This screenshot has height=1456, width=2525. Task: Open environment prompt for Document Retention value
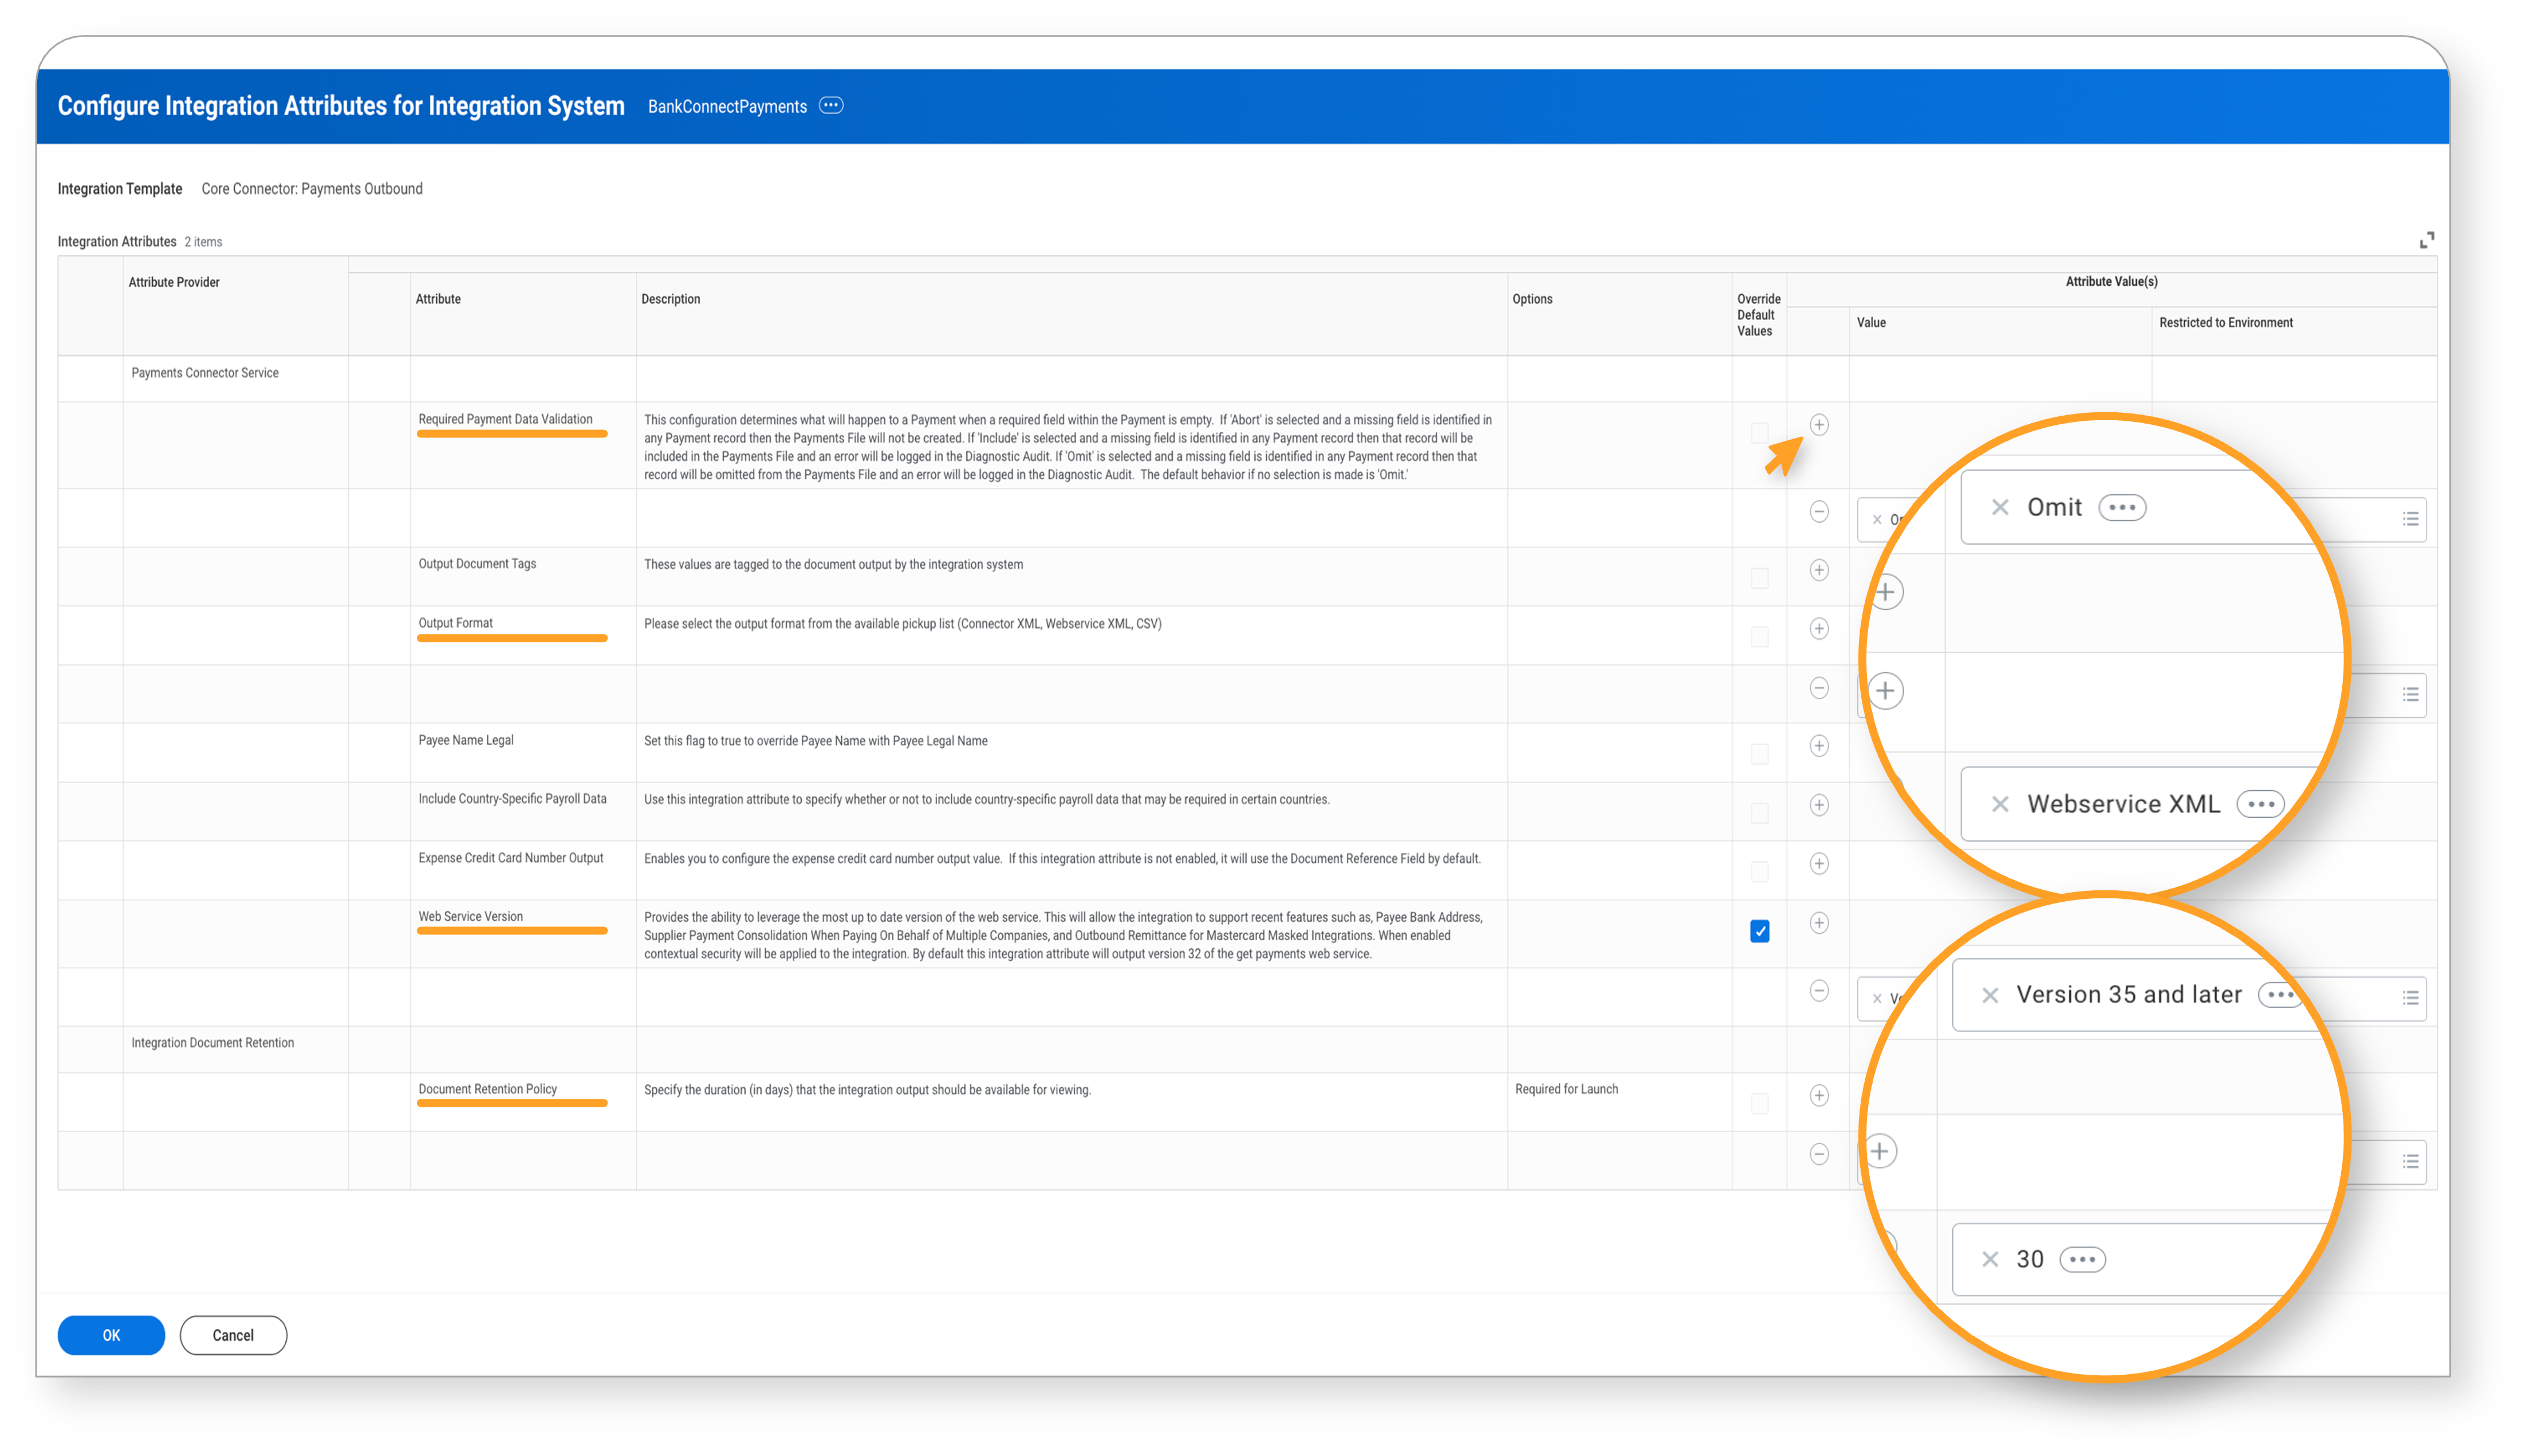(2410, 1162)
